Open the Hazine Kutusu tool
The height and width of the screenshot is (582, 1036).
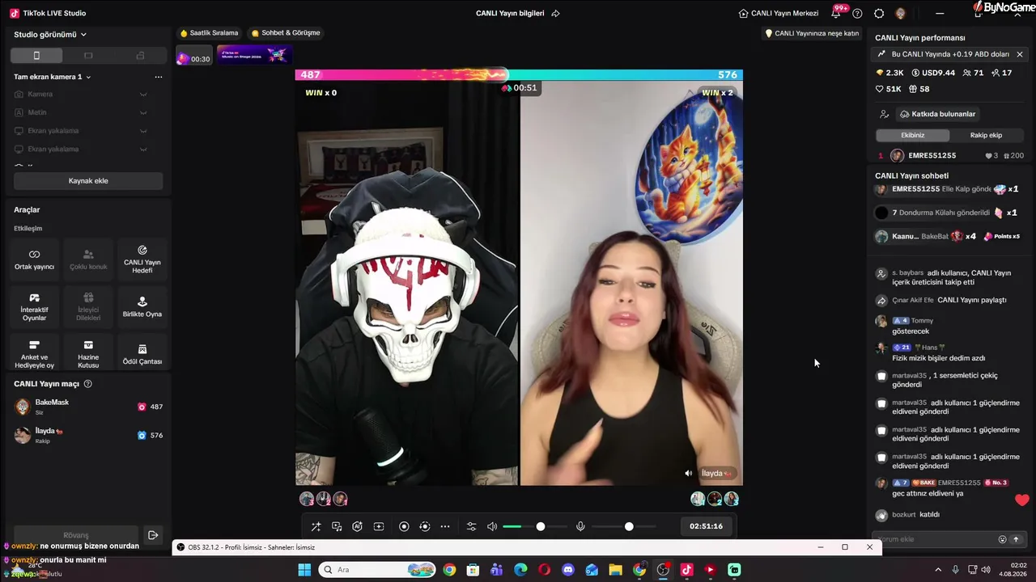click(x=88, y=354)
